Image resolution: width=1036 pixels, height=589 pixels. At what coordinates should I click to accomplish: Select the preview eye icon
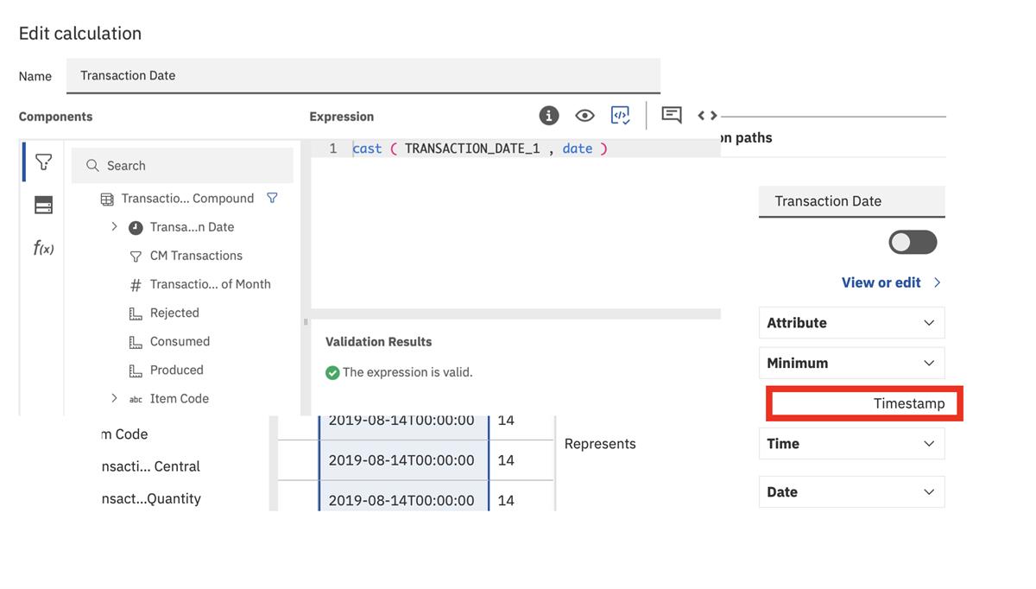tap(584, 114)
